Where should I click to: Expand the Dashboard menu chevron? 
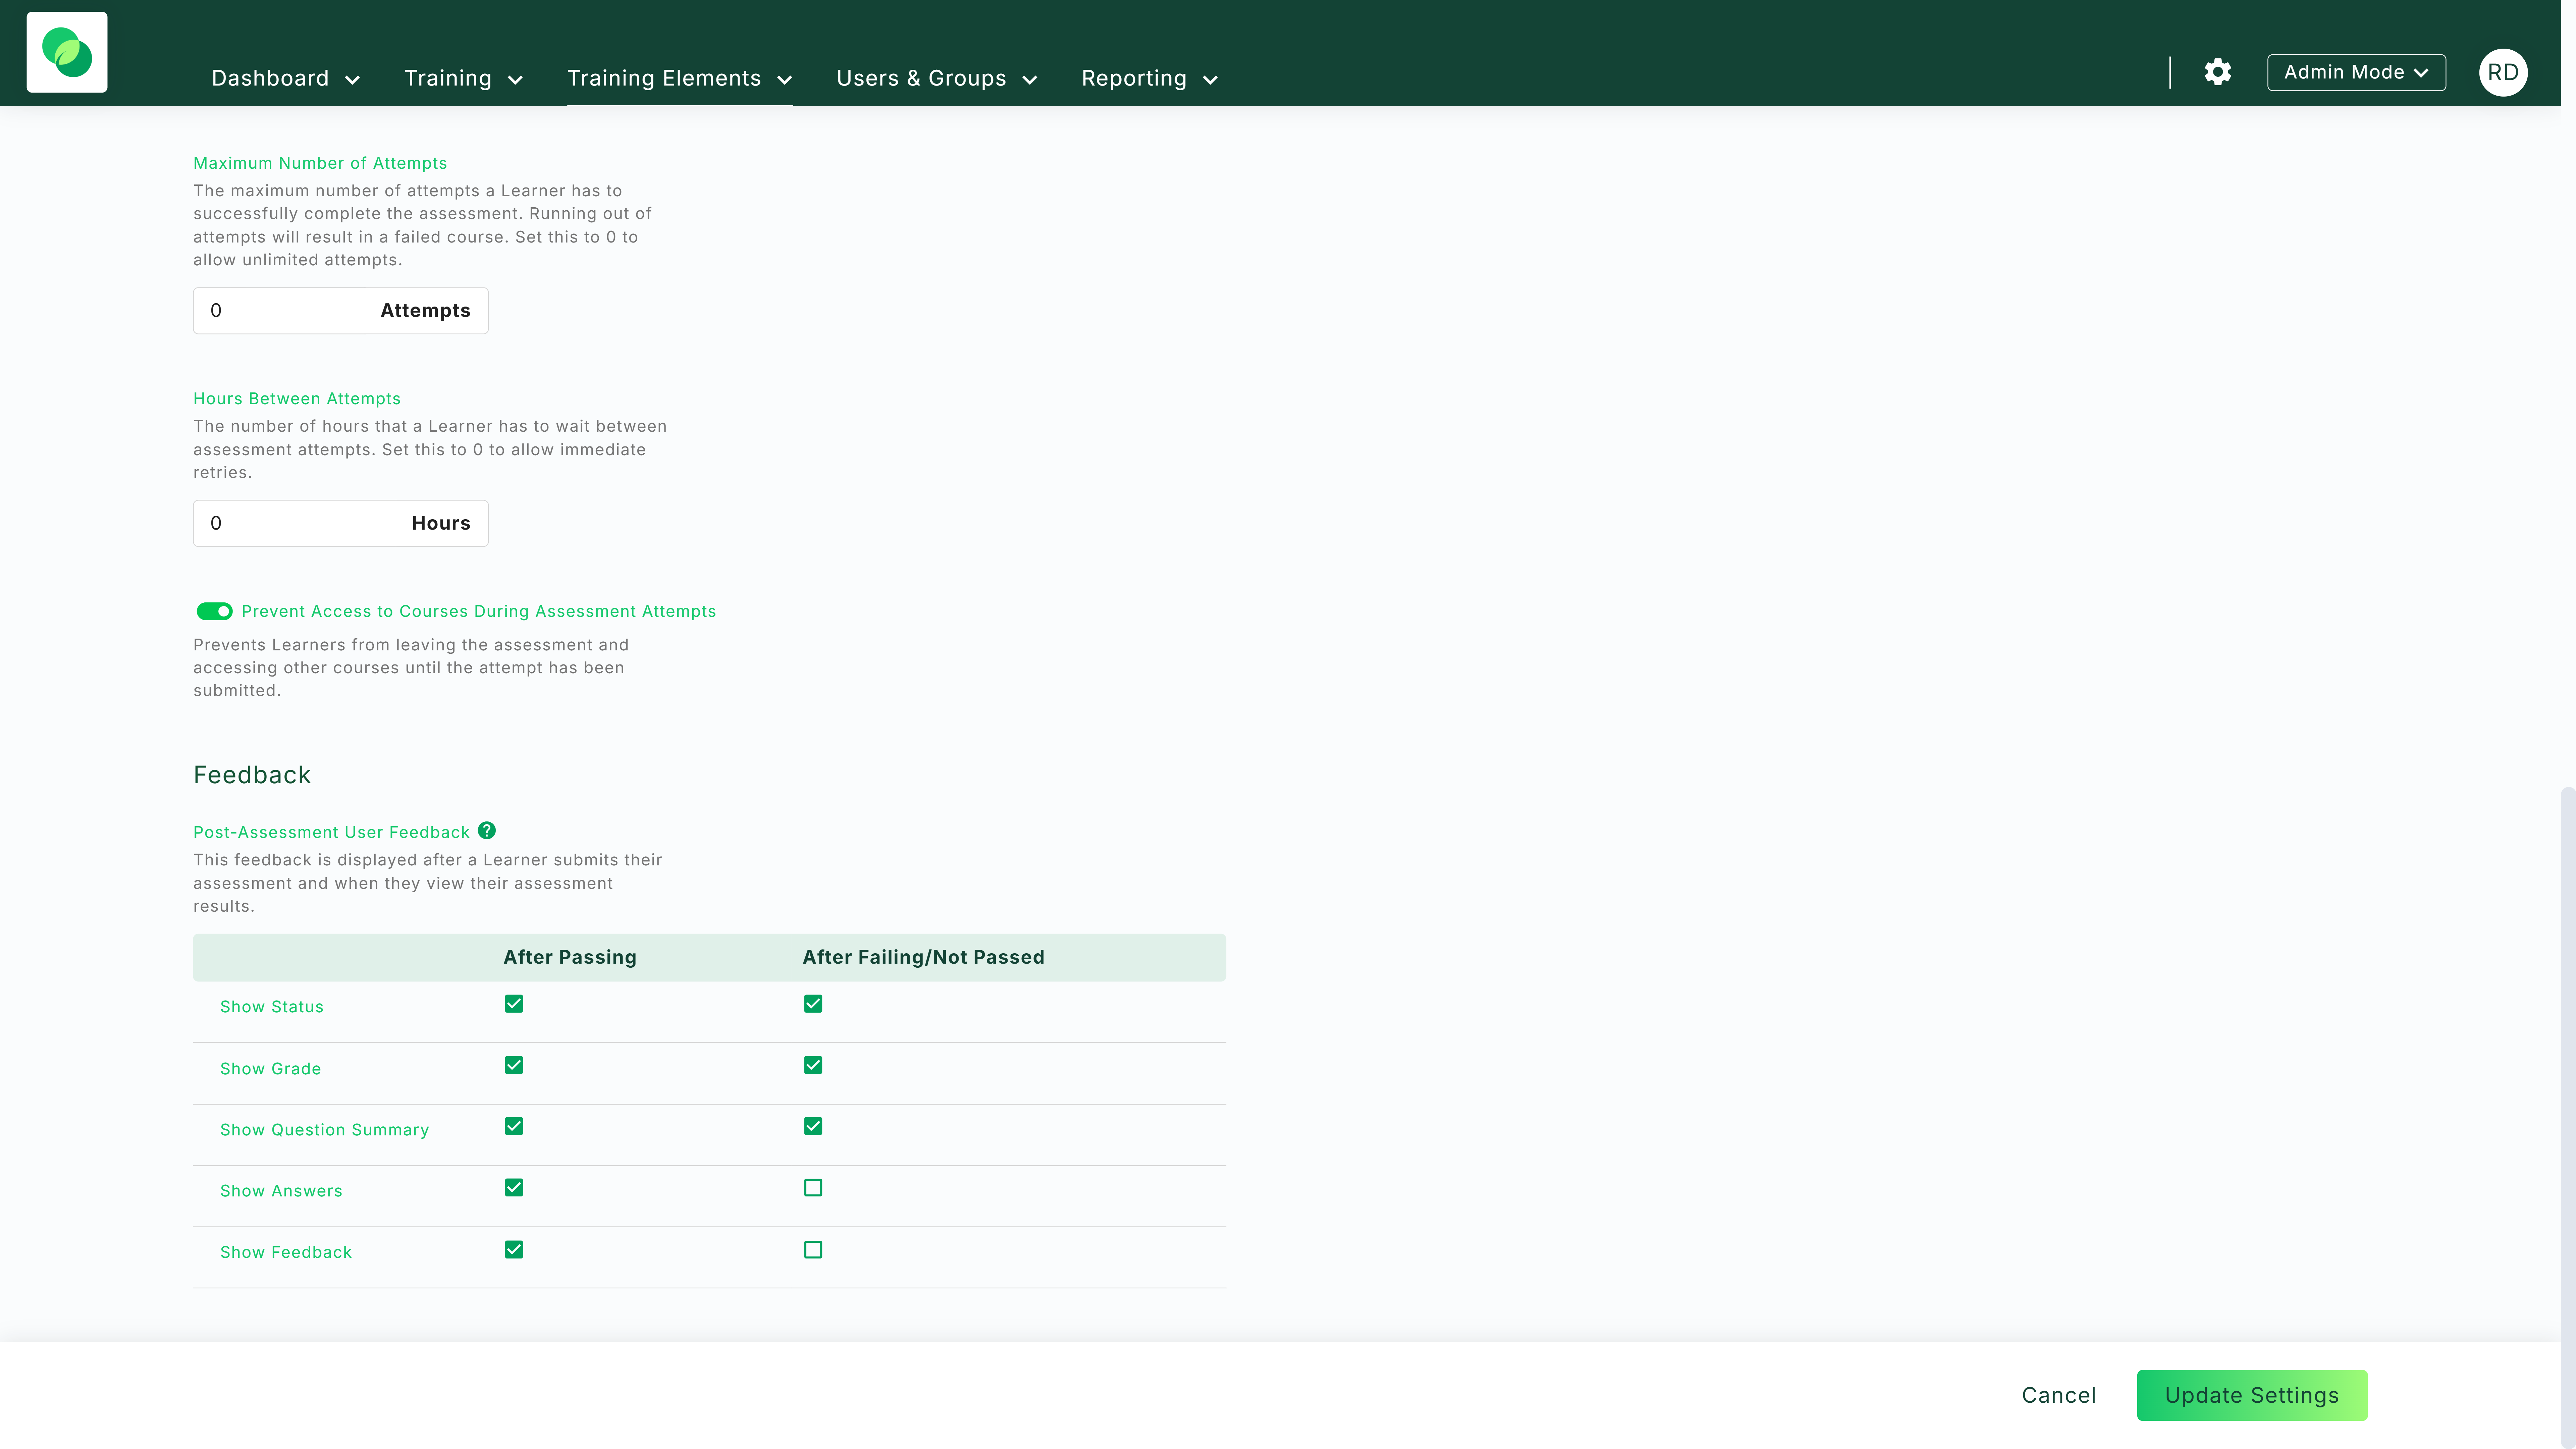[x=352, y=80]
